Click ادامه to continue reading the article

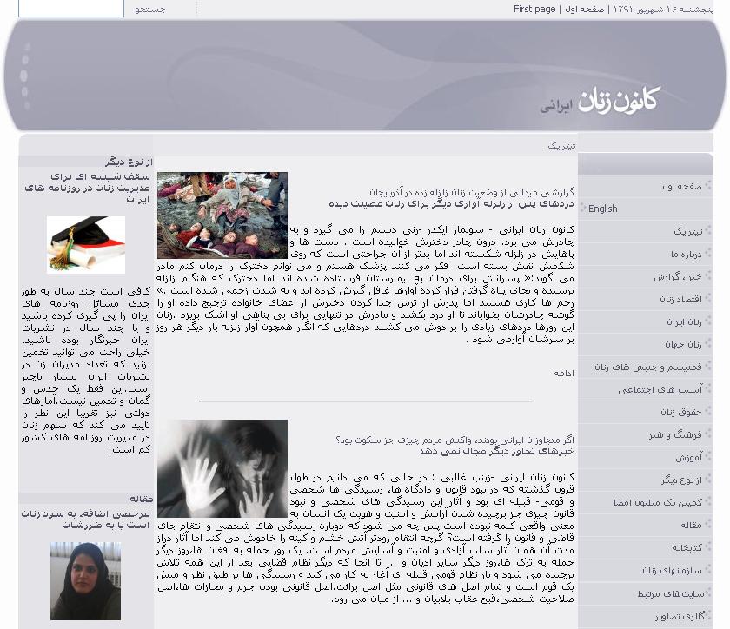pos(564,373)
